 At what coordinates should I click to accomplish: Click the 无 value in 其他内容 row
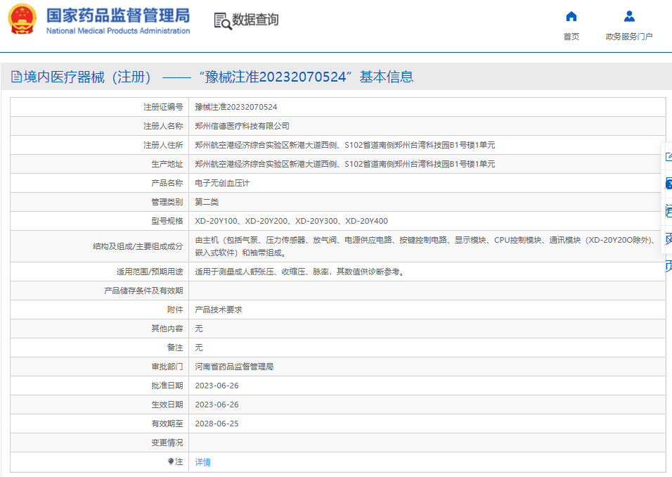click(x=199, y=329)
